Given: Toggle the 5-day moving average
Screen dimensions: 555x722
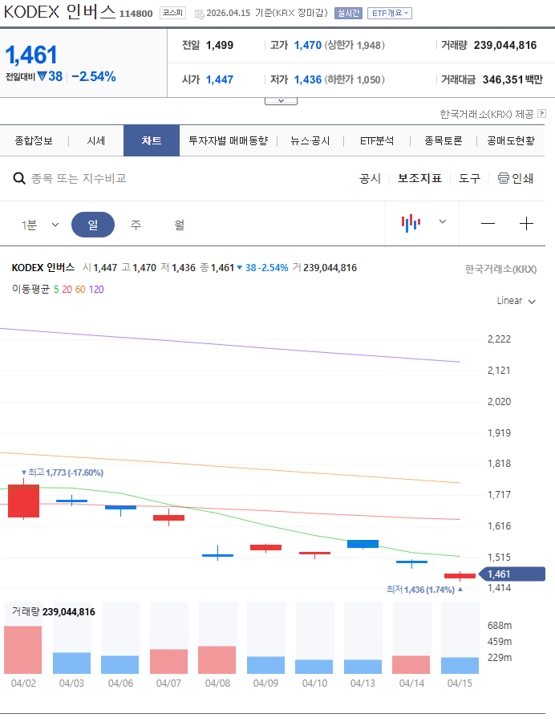Looking at the screenshot, I should pos(56,289).
